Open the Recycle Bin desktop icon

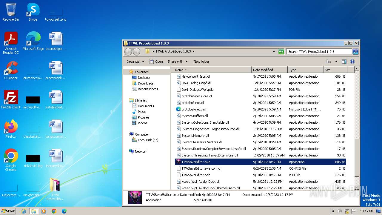pyautogui.click(x=11, y=12)
